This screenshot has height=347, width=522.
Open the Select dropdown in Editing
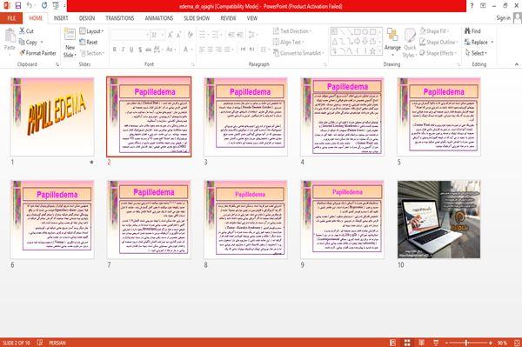tap(476, 53)
